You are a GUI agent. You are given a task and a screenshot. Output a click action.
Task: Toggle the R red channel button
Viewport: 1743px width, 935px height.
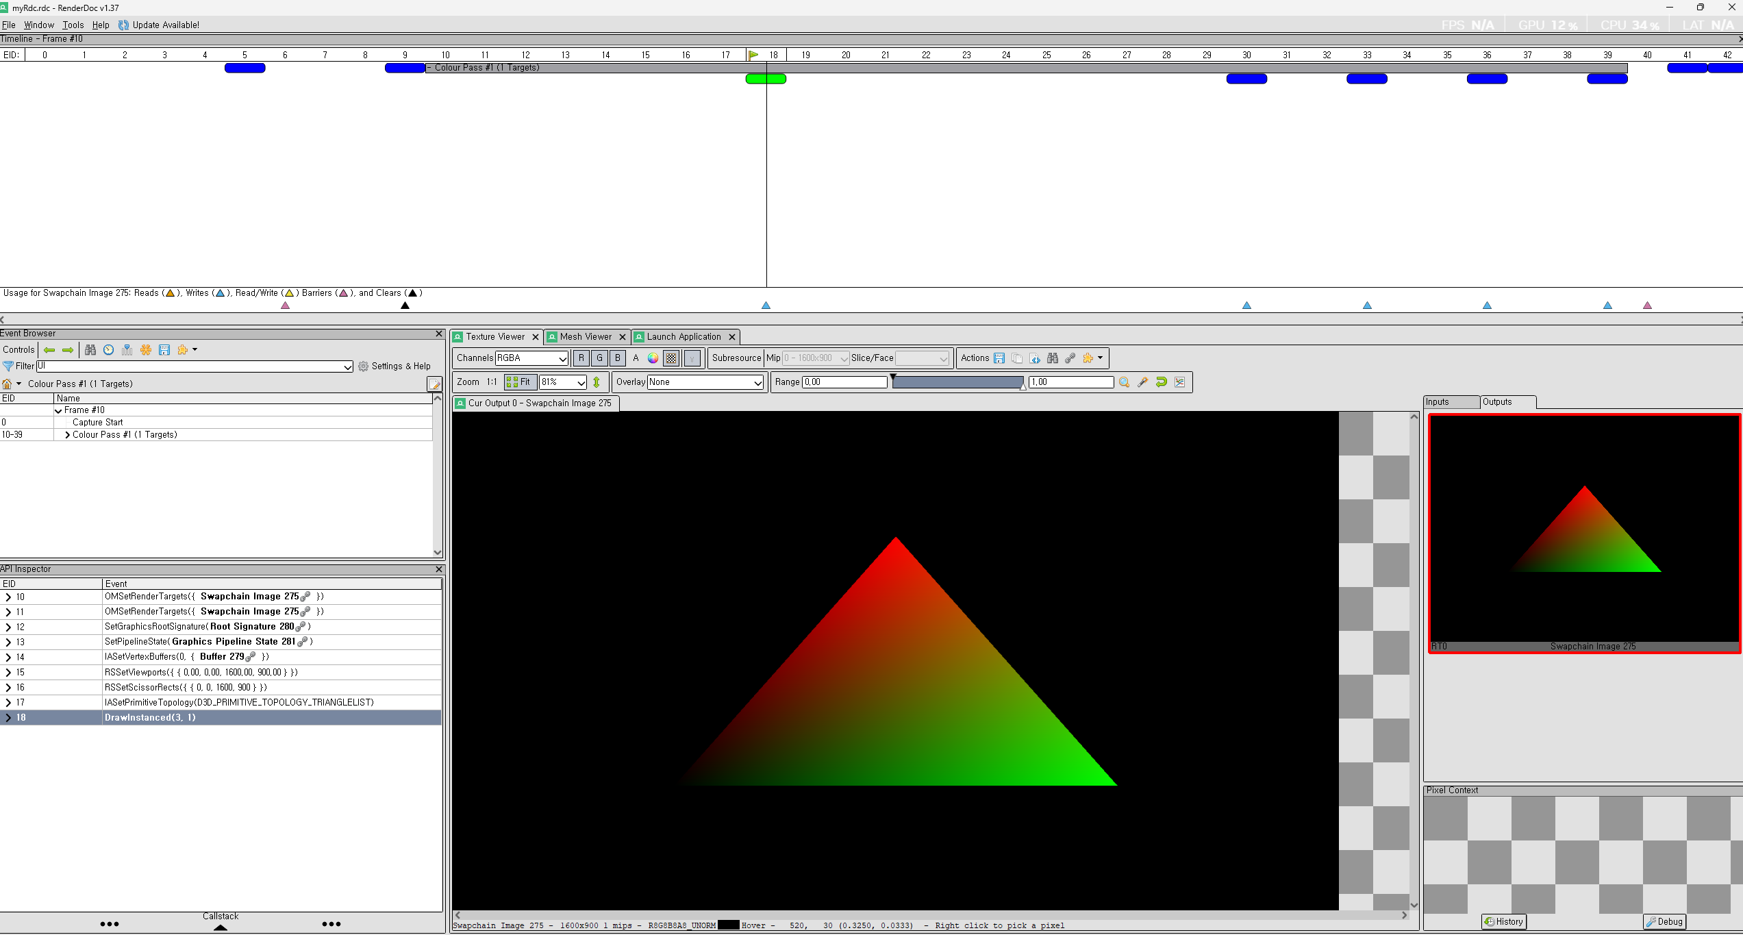point(581,358)
